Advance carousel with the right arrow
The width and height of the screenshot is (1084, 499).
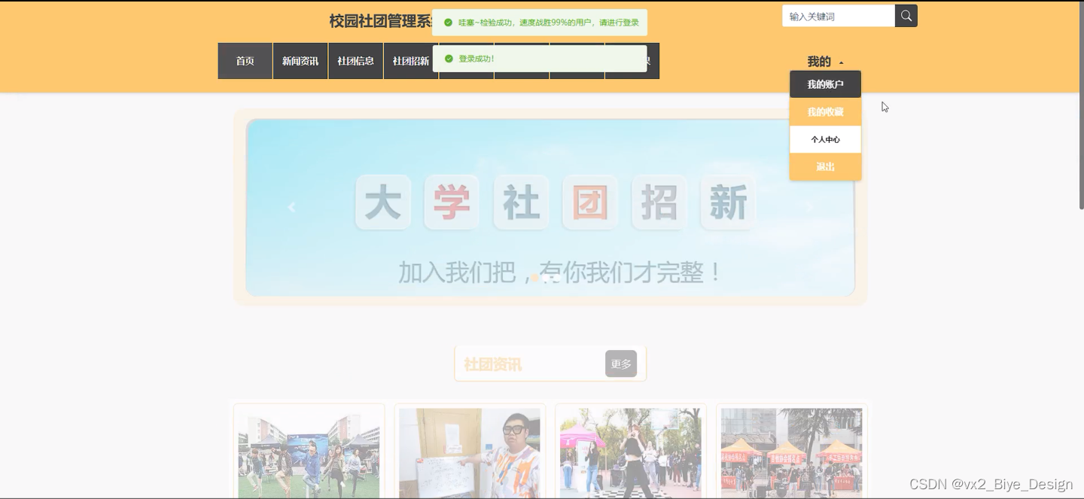[809, 207]
